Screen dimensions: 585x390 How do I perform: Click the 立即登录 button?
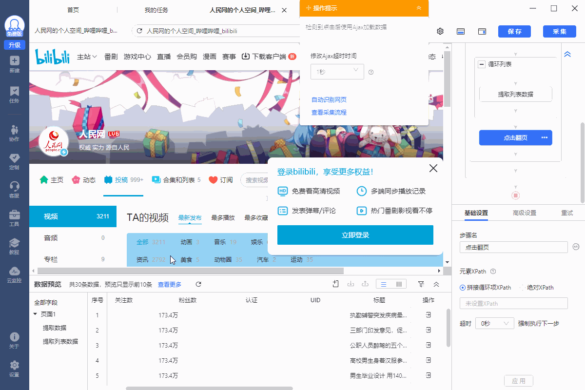click(x=355, y=235)
